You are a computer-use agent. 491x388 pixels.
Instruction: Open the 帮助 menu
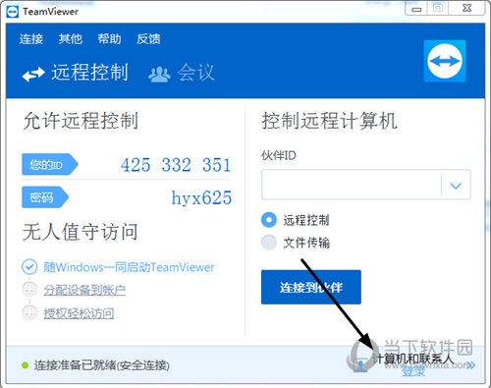(109, 39)
